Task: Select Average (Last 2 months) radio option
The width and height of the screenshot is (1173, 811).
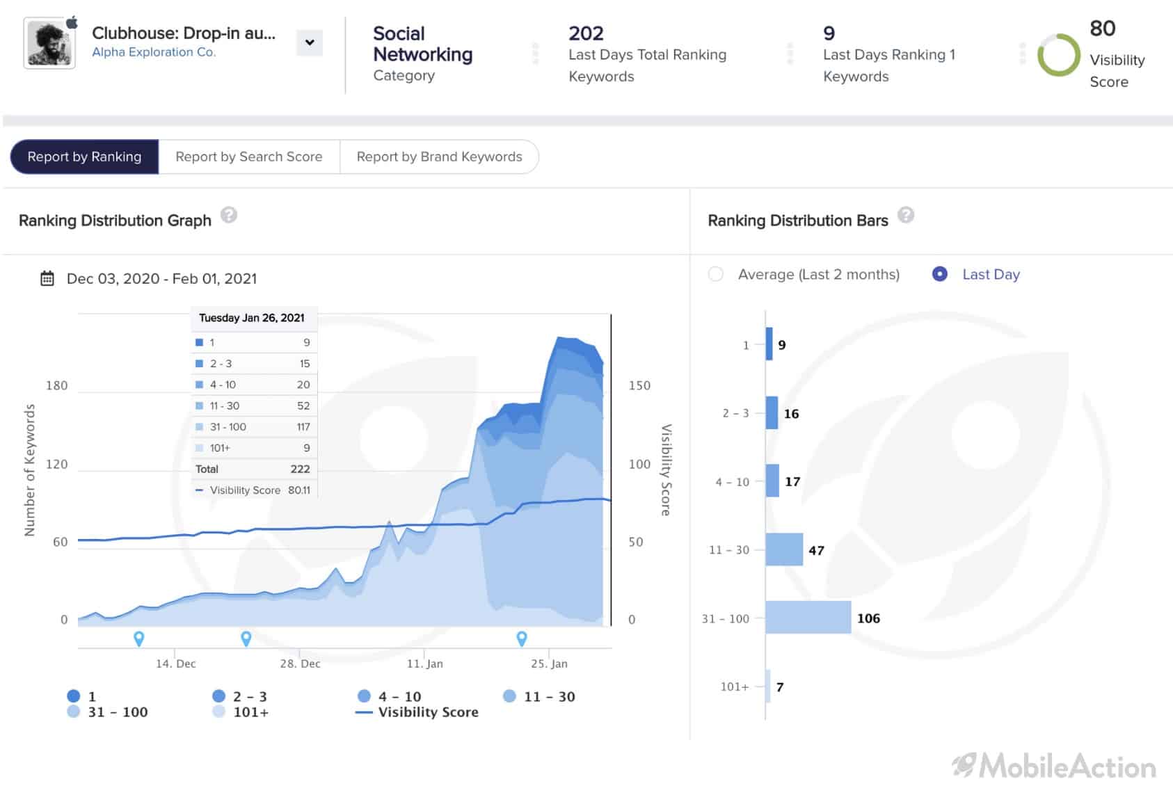Action: [x=716, y=274]
